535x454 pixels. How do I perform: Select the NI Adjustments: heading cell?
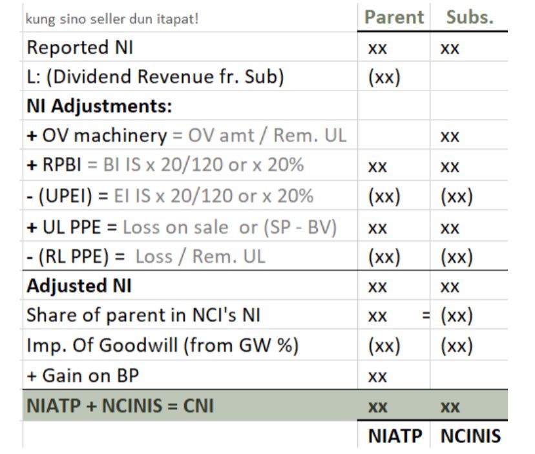click(190, 105)
